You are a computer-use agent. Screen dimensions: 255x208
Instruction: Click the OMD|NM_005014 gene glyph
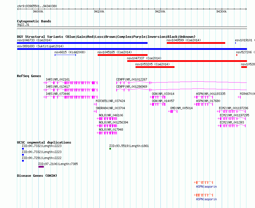pyautogui.click(x=173, y=111)
